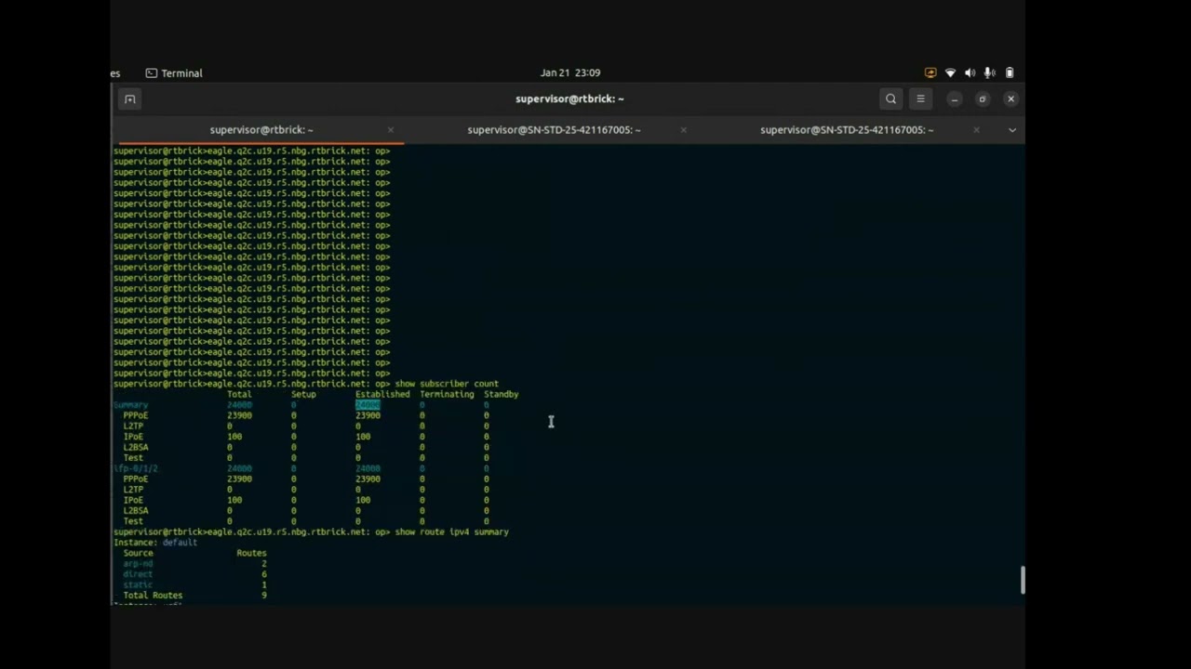The width and height of the screenshot is (1191, 669).
Task: Click the window title 'supervisor@rtbrick: ~'
Action: [x=569, y=98]
